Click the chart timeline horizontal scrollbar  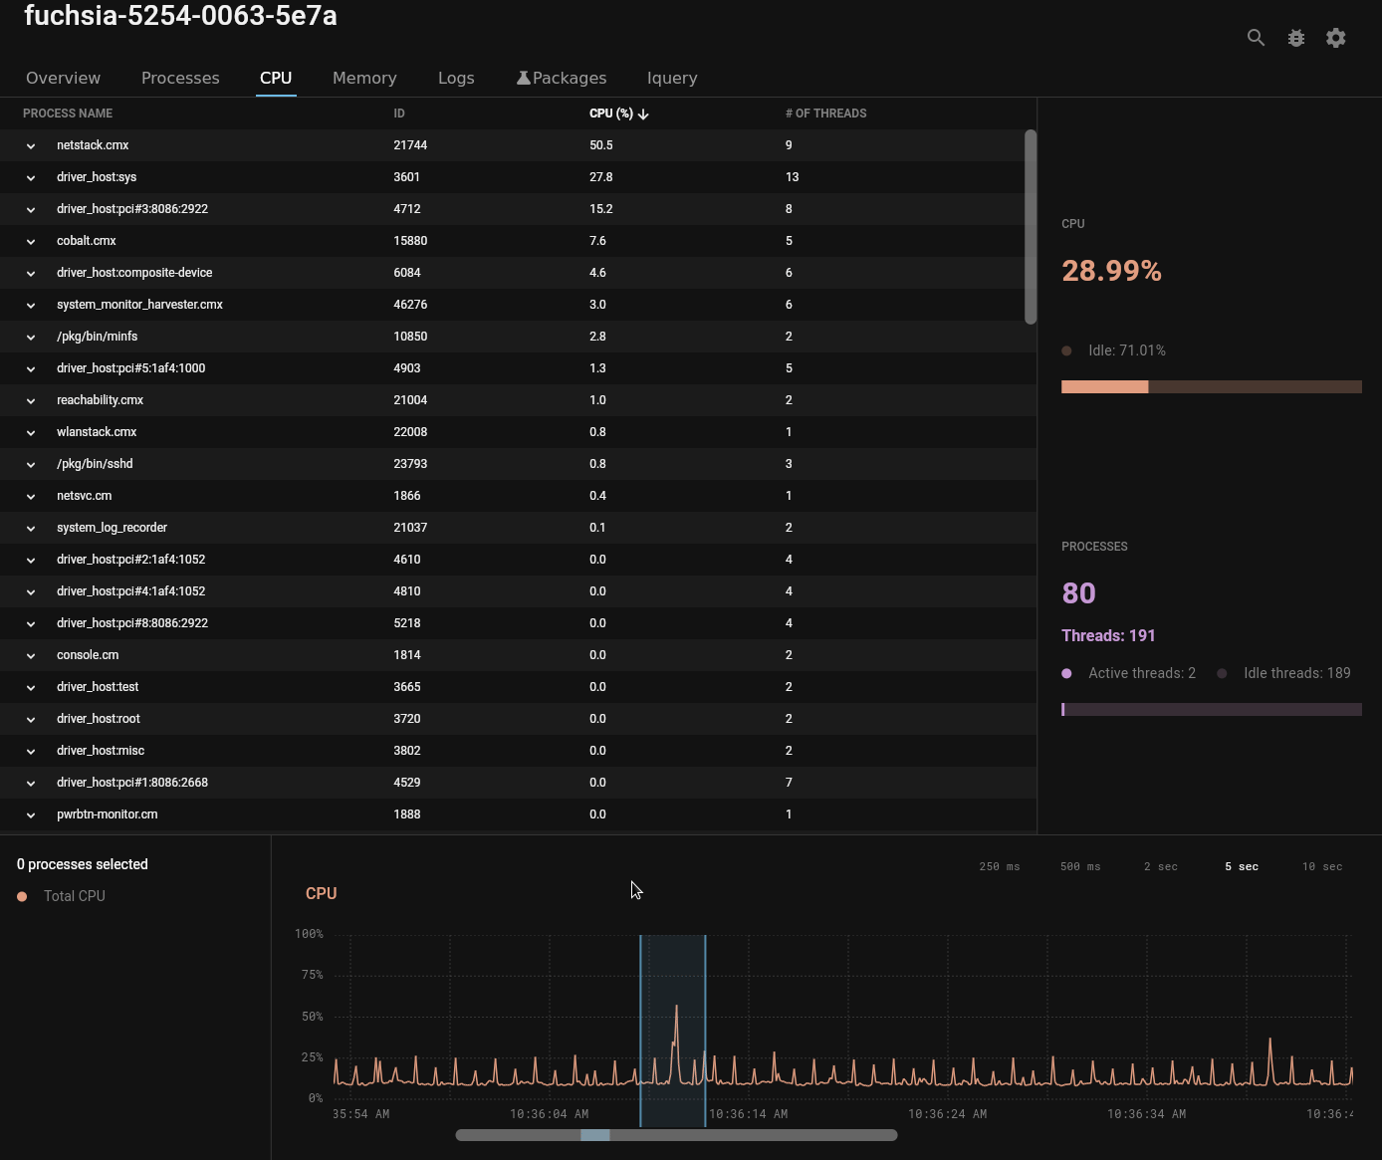[676, 1135]
